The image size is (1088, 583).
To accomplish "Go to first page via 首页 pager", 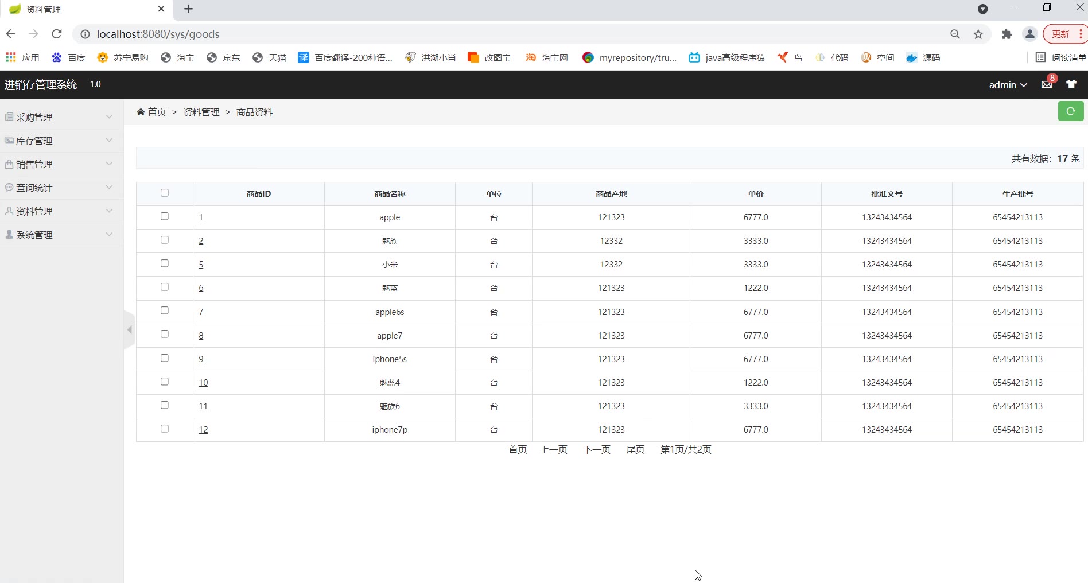I will click(x=518, y=449).
